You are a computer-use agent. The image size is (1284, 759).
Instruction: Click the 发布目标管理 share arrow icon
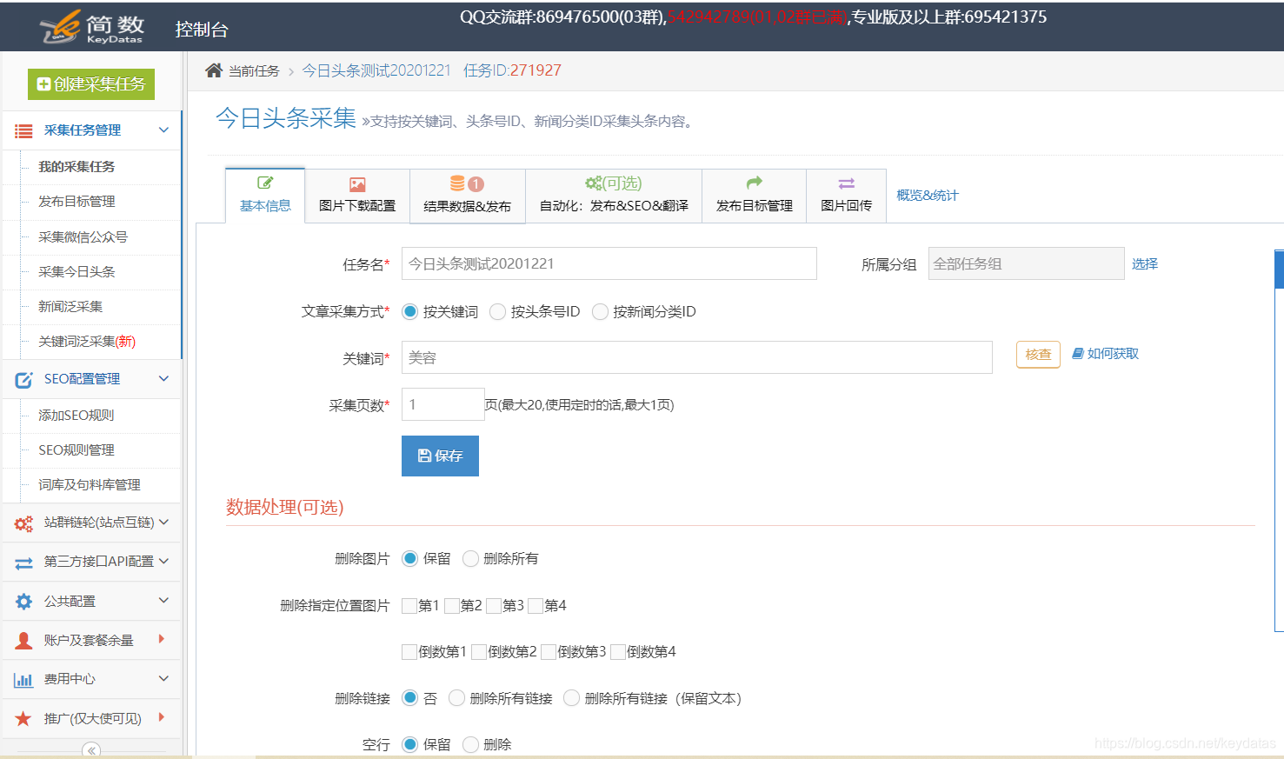click(x=755, y=183)
